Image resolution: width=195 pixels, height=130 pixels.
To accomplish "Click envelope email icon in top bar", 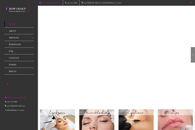I will pyautogui.click(x=40, y=3).
